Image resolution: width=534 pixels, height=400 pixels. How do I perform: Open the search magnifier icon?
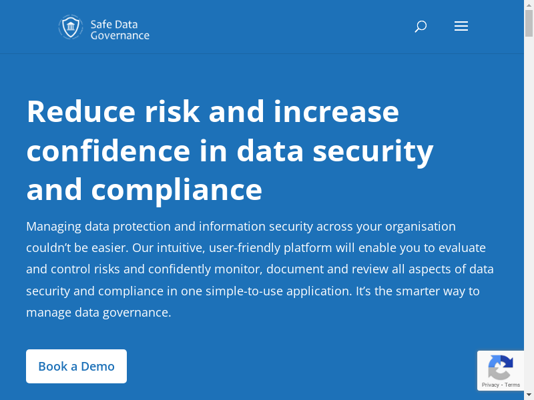pyautogui.click(x=421, y=27)
